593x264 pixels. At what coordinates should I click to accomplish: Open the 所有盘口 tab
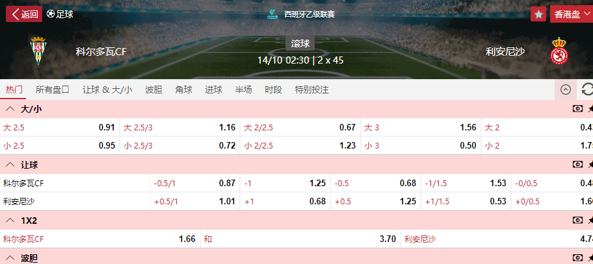[53, 90]
